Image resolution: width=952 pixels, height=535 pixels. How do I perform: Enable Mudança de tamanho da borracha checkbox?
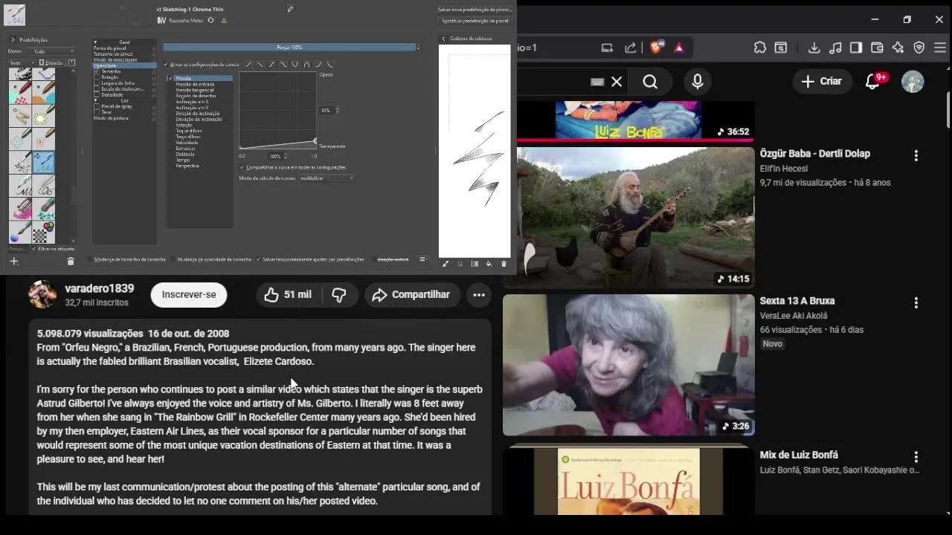tap(90, 259)
